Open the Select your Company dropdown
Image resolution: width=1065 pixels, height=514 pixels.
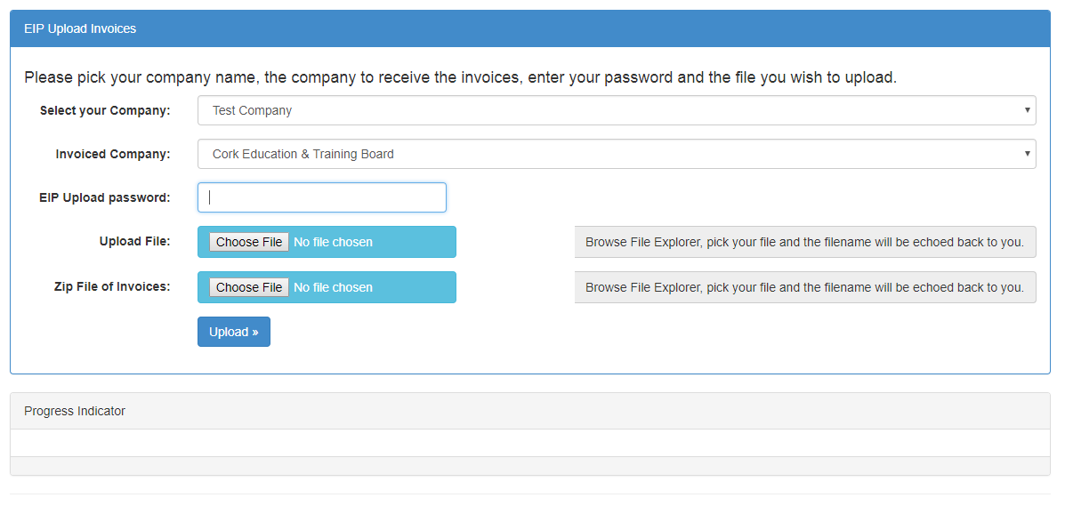(616, 110)
